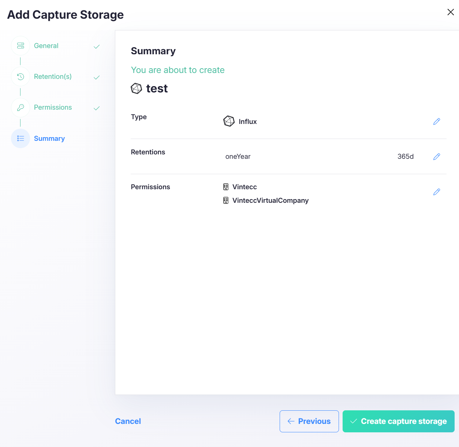
Task: Click the Influx type icon
Action: tap(229, 121)
